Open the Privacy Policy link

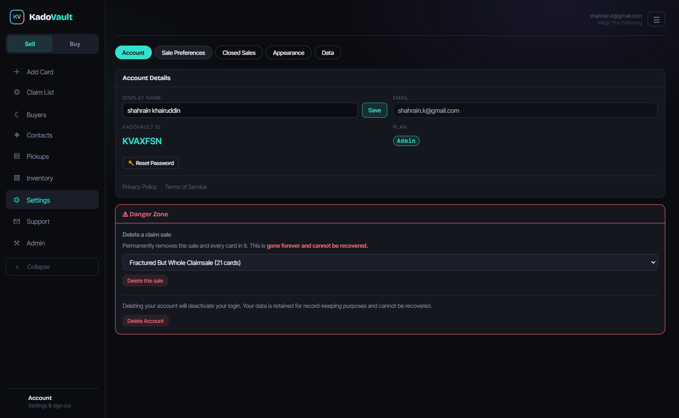140,187
